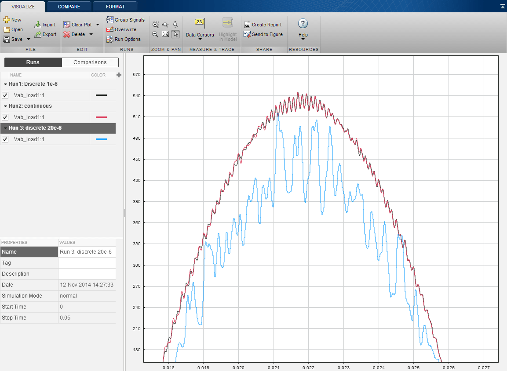Click the blue color swatch for Run 3
Screen dimensions: 507x371
pyautogui.click(x=102, y=139)
